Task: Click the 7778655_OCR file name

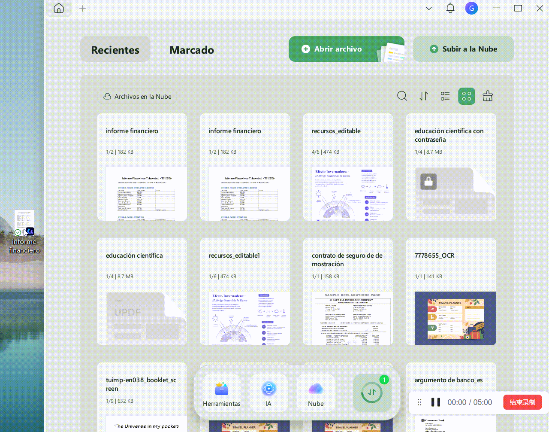Action: click(x=434, y=256)
